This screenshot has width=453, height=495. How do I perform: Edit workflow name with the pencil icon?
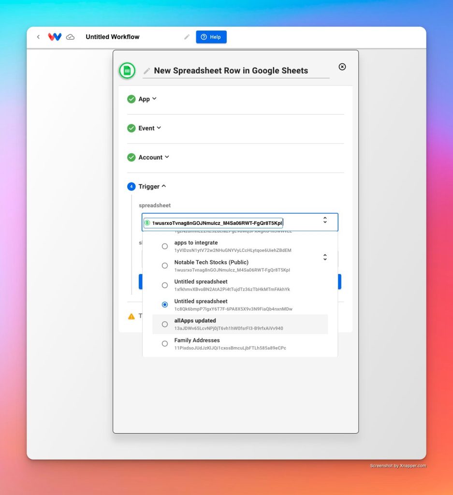187,37
